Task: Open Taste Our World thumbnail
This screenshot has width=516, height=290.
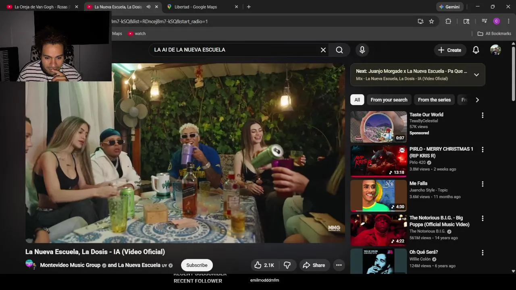Action: (x=379, y=126)
